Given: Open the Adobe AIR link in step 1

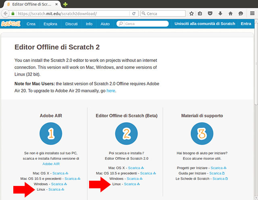Looking at the screenshot, I should 51,164.
